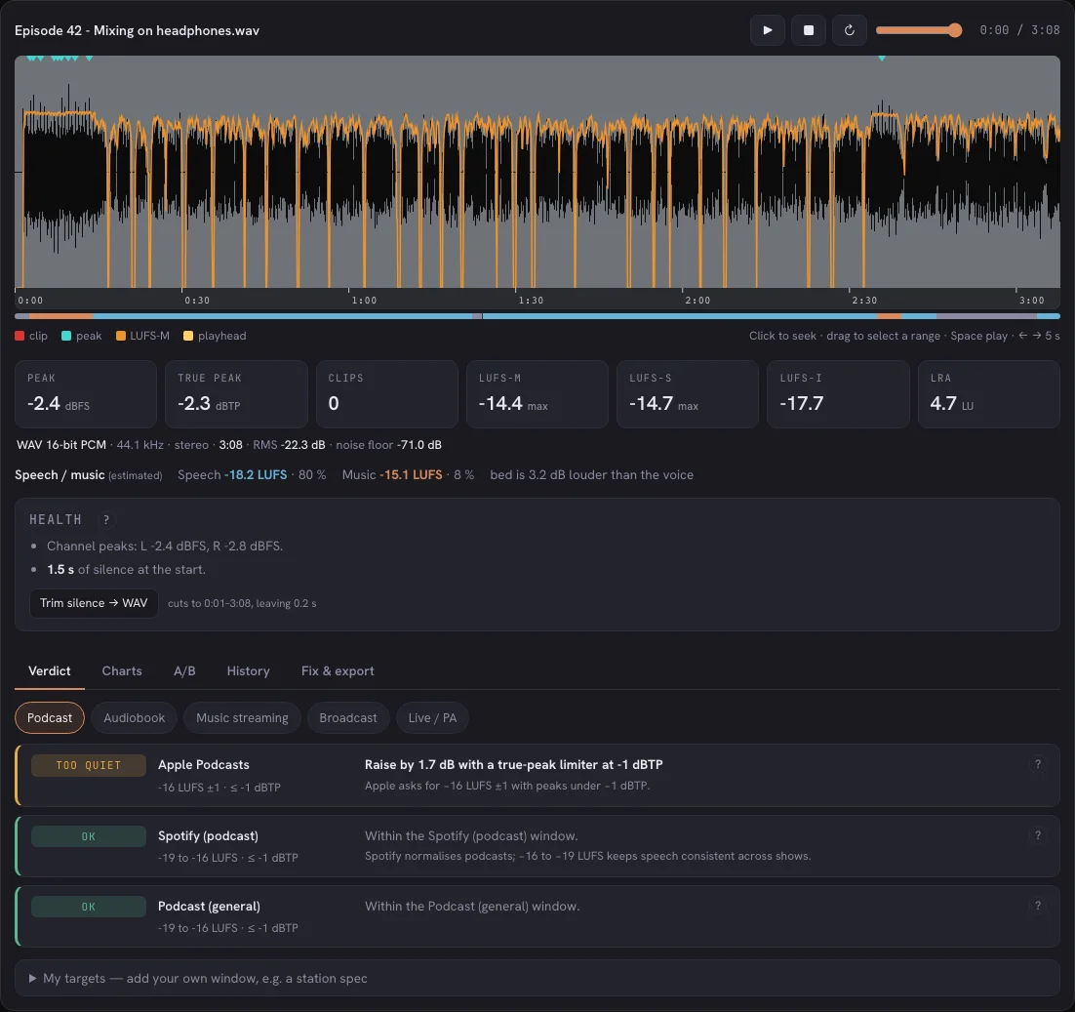Click the Music -15.1 LUFS value
Viewport: 1075px width, 1012px height.
[x=411, y=474]
